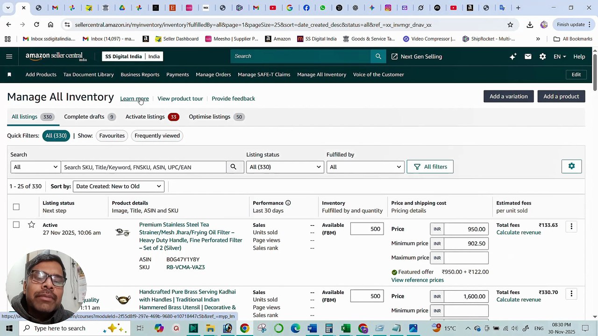The height and width of the screenshot is (336, 598).
Task: Open the All filters panel
Action: 430,167
